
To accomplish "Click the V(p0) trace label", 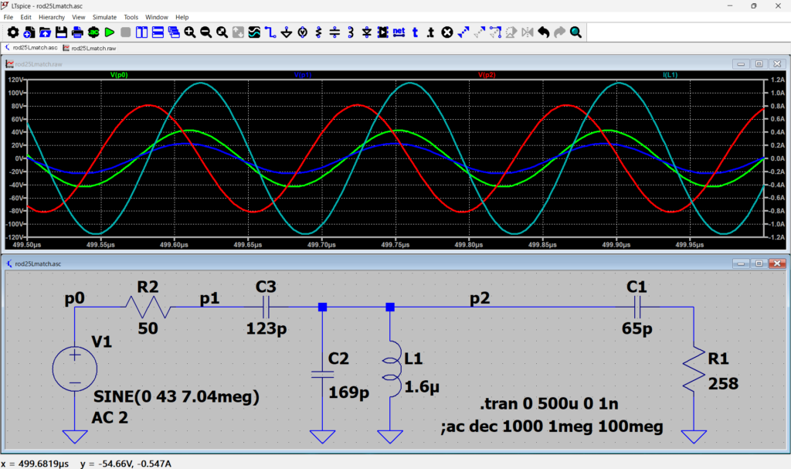I will 119,75.
